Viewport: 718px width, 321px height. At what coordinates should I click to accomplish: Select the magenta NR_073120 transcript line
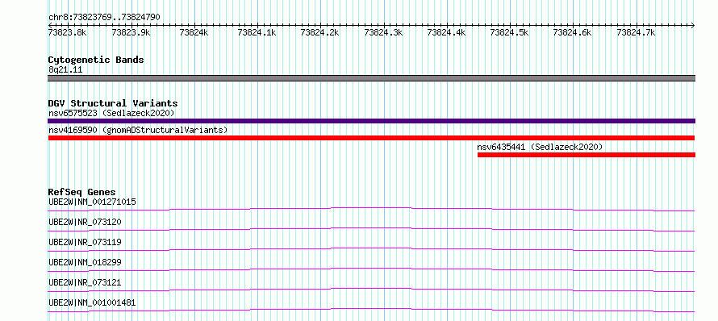(371, 229)
